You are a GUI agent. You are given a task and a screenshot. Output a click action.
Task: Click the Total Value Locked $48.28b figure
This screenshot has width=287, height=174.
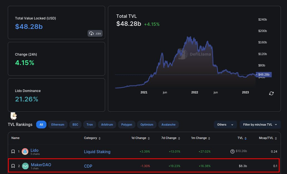[x=29, y=26]
